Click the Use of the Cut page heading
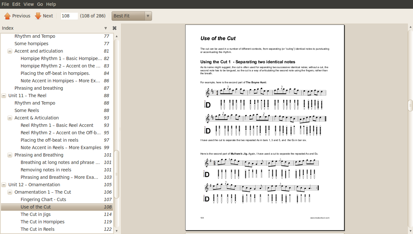The width and height of the screenshot is (413, 234). click(x=218, y=38)
